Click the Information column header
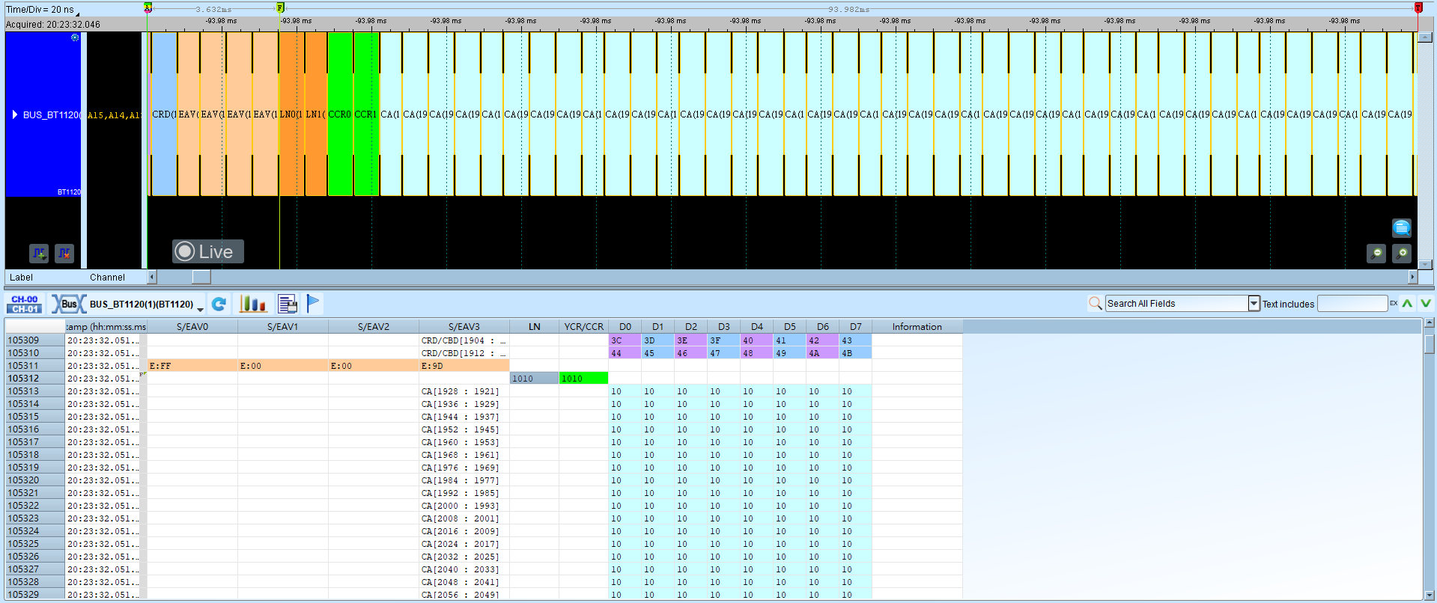Screen dimensions: 1437x603 (917, 327)
